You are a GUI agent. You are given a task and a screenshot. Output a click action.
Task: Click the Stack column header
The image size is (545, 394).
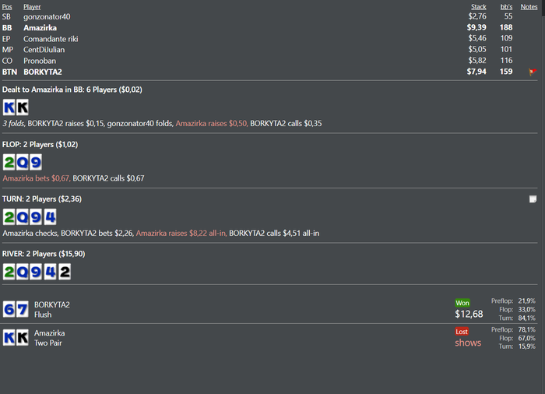pyautogui.click(x=478, y=6)
